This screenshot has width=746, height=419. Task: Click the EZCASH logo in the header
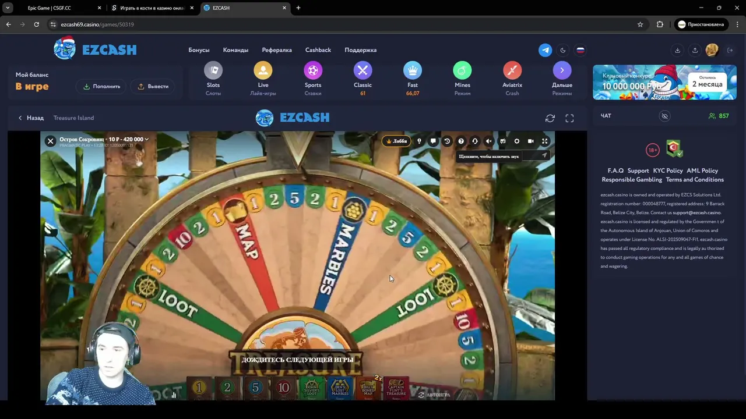coord(95,49)
